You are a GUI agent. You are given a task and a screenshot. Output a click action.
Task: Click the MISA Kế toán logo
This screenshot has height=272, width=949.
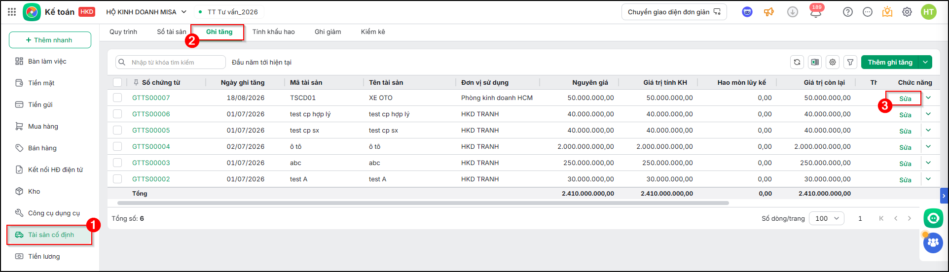[x=32, y=12]
